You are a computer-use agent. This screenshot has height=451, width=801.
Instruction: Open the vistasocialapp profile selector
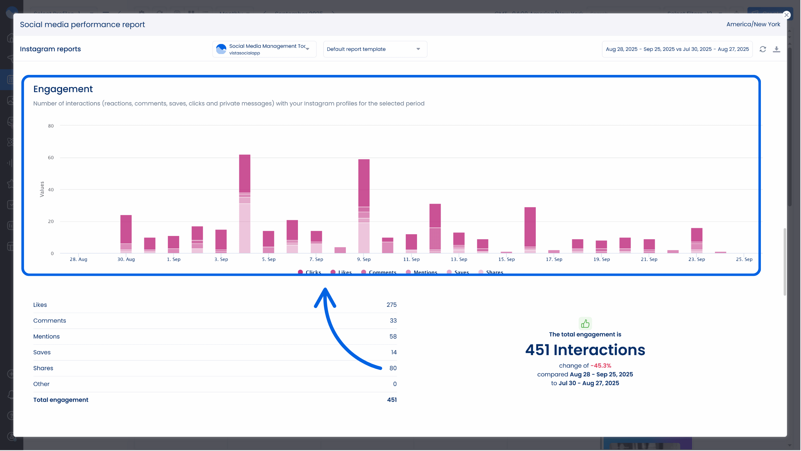264,49
